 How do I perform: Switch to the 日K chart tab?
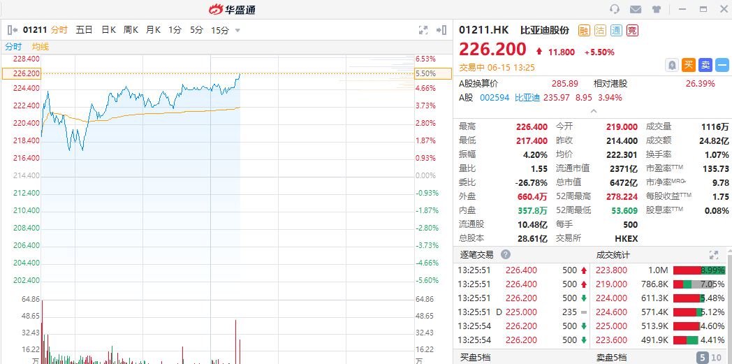[x=108, y=30]
